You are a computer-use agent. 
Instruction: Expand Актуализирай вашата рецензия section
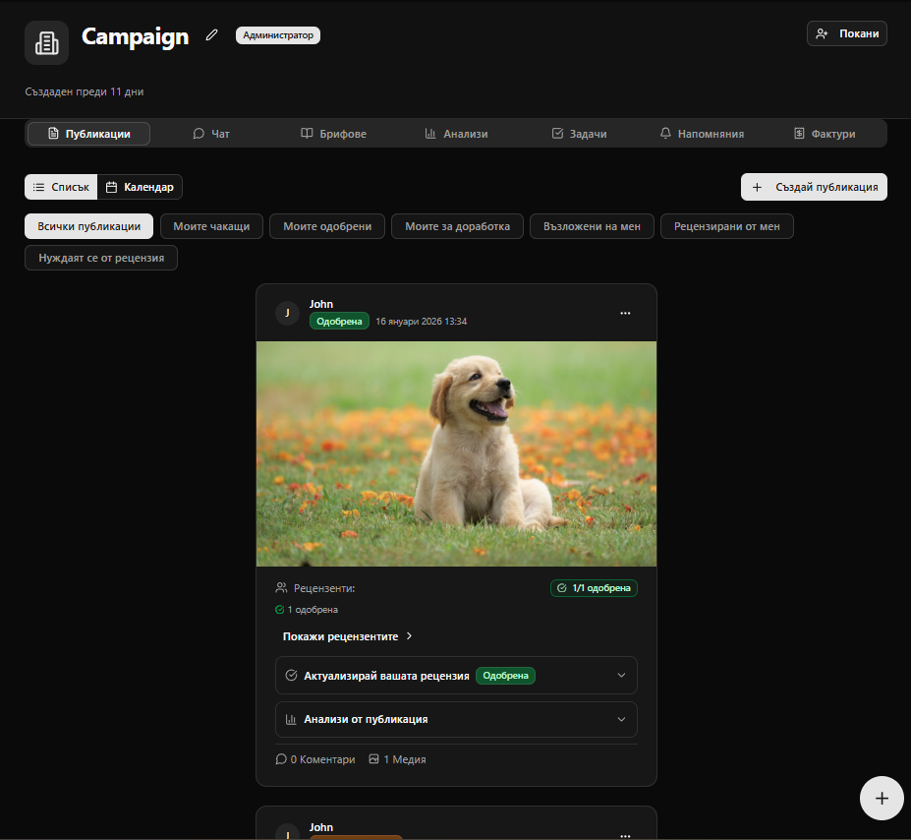(x=456, y=676)
